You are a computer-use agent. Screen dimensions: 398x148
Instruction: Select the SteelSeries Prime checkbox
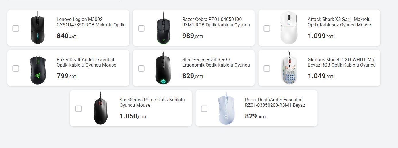click(79, 108)
